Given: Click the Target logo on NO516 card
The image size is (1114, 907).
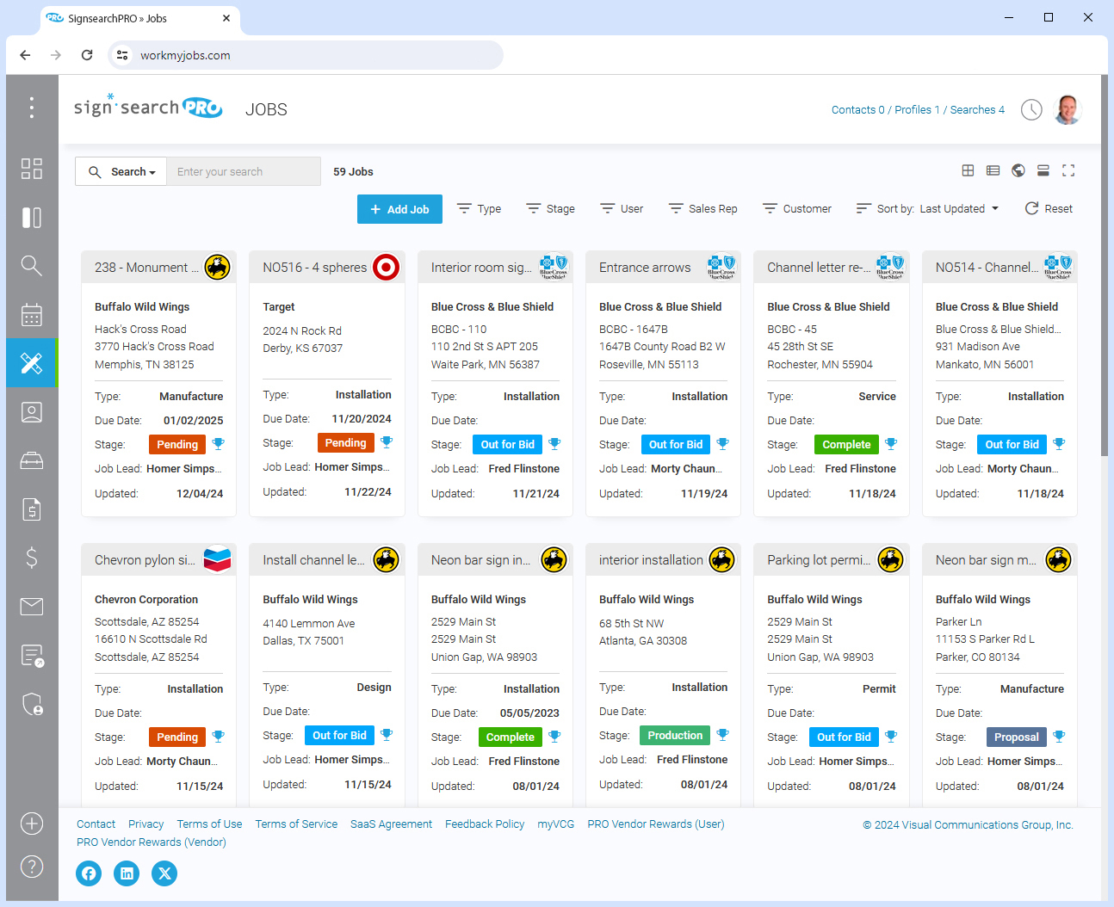Looking at the screenshot, I should point(386,268).
